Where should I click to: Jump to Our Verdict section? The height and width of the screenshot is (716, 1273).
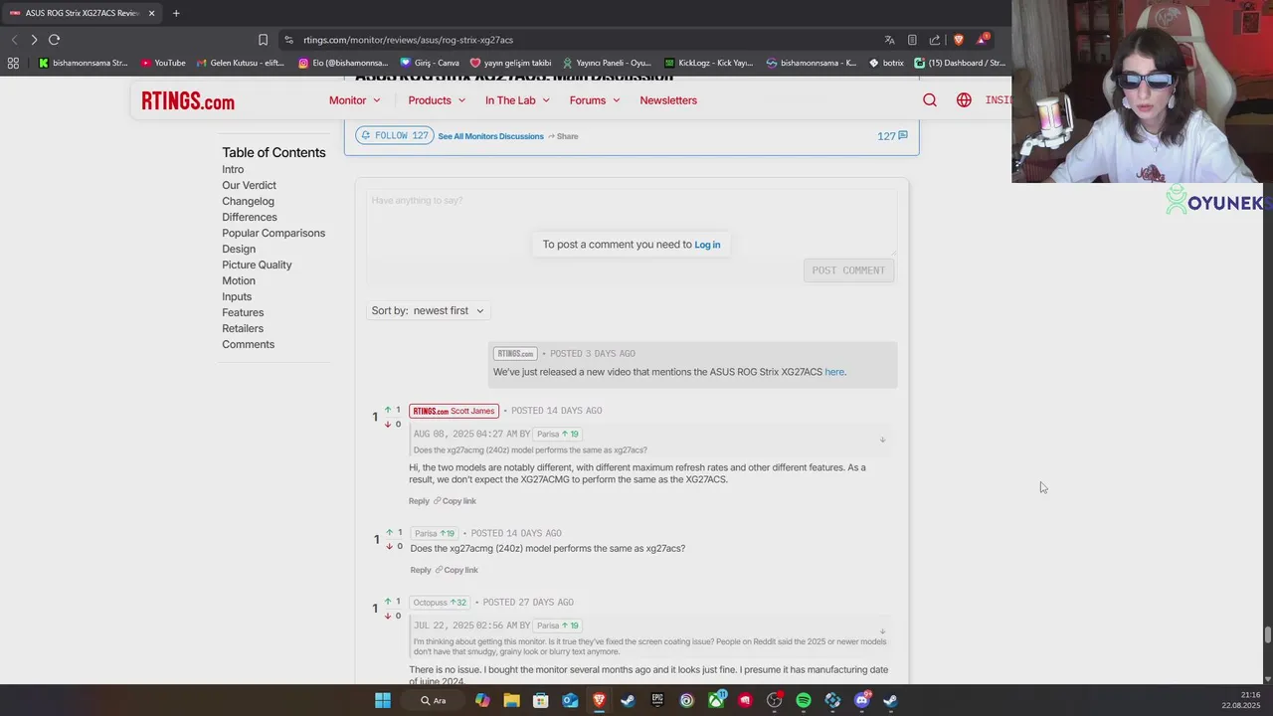point(249,185)
